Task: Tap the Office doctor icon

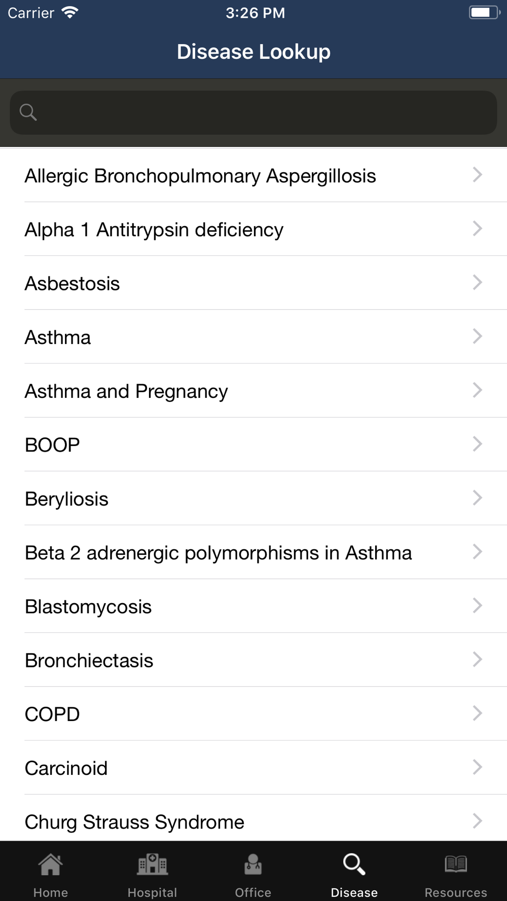Action: [x=253, y=865]
